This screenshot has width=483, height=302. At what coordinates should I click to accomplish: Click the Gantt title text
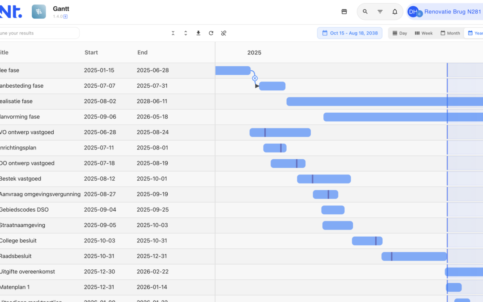(x=61, y=9)
